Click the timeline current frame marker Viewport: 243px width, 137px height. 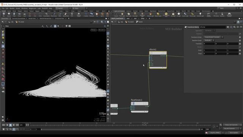[x=144, y=124]
